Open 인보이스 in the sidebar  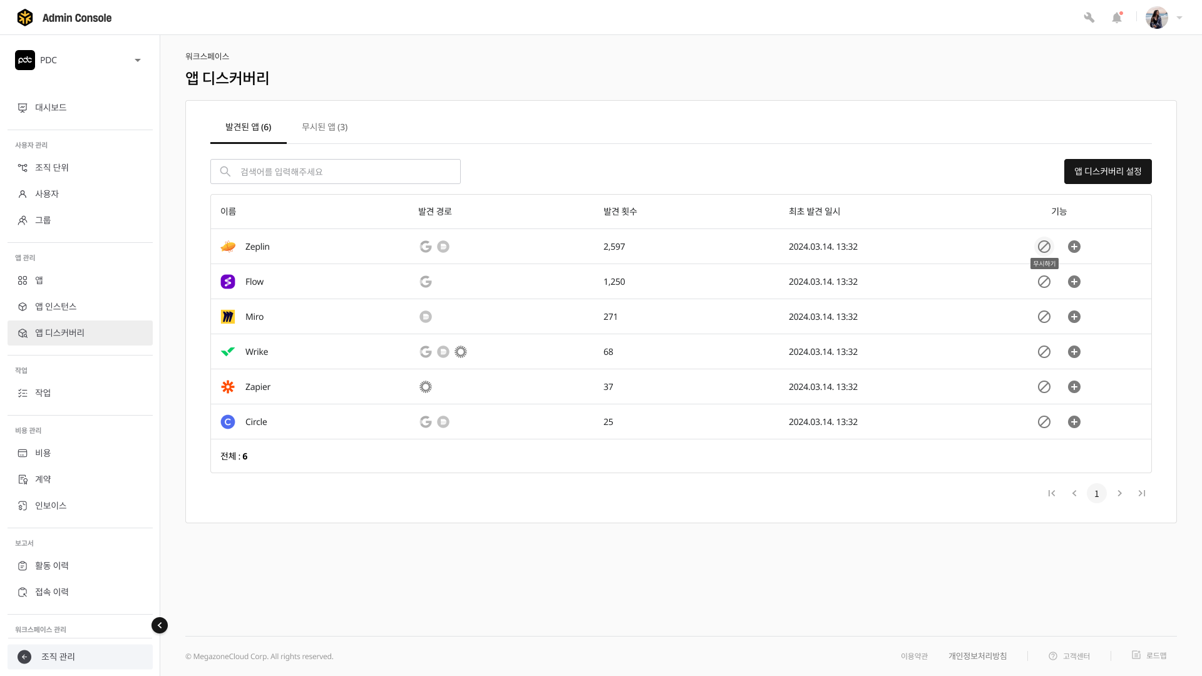(80, 506)
